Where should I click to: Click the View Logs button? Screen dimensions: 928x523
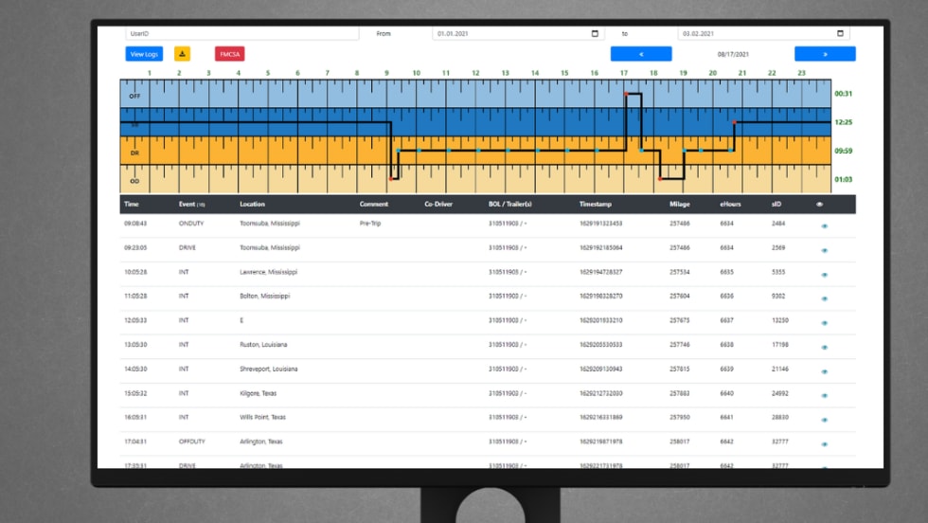pos(144,54)
